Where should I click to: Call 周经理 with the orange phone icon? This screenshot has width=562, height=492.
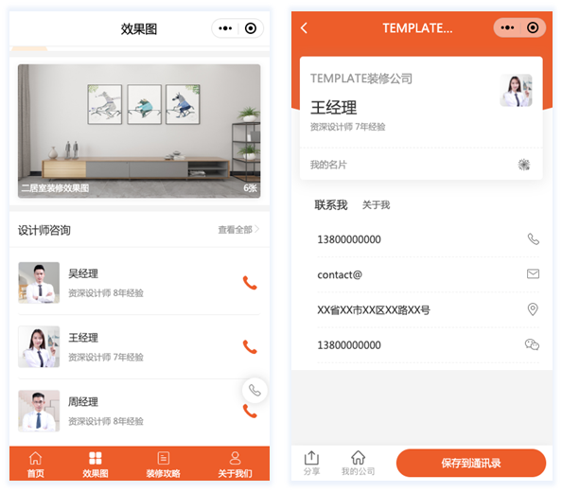(250, 411)
